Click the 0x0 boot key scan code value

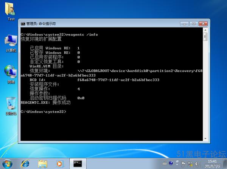point(81,98)
